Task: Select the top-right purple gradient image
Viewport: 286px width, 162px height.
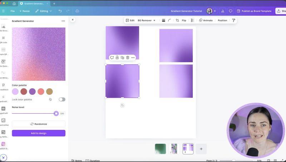Action: [x=176, y=46]
